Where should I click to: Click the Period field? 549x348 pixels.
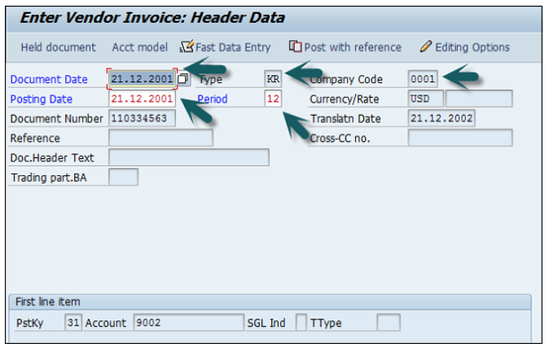(273, 99)
